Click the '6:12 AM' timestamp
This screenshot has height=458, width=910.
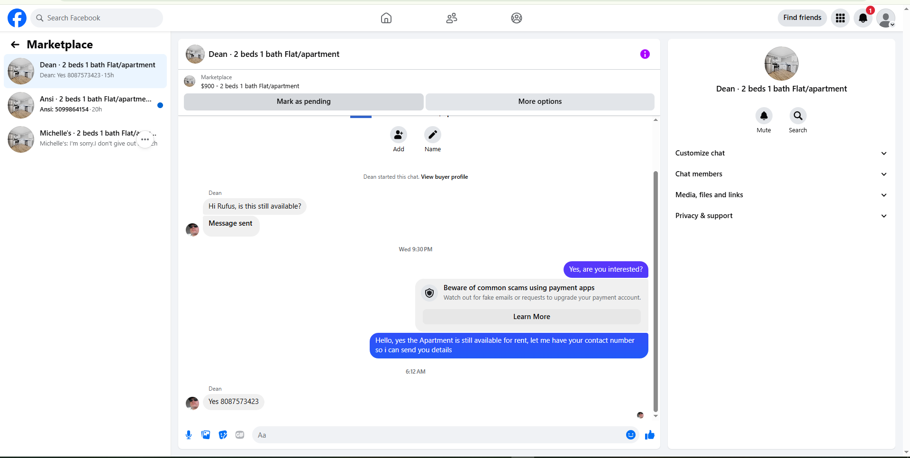416,372
